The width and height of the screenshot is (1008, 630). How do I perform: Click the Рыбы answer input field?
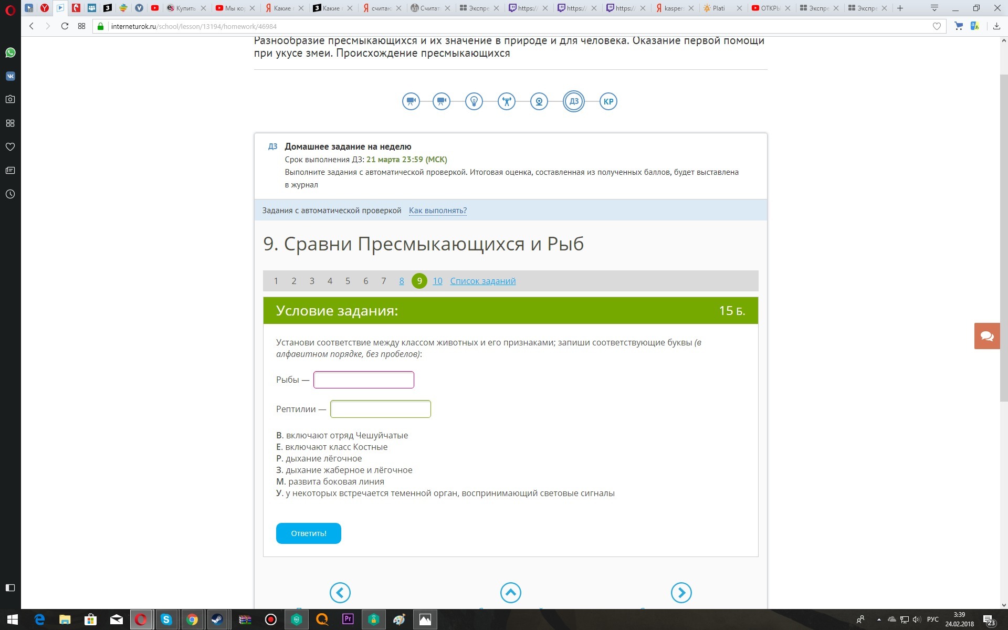pos(363,380)
